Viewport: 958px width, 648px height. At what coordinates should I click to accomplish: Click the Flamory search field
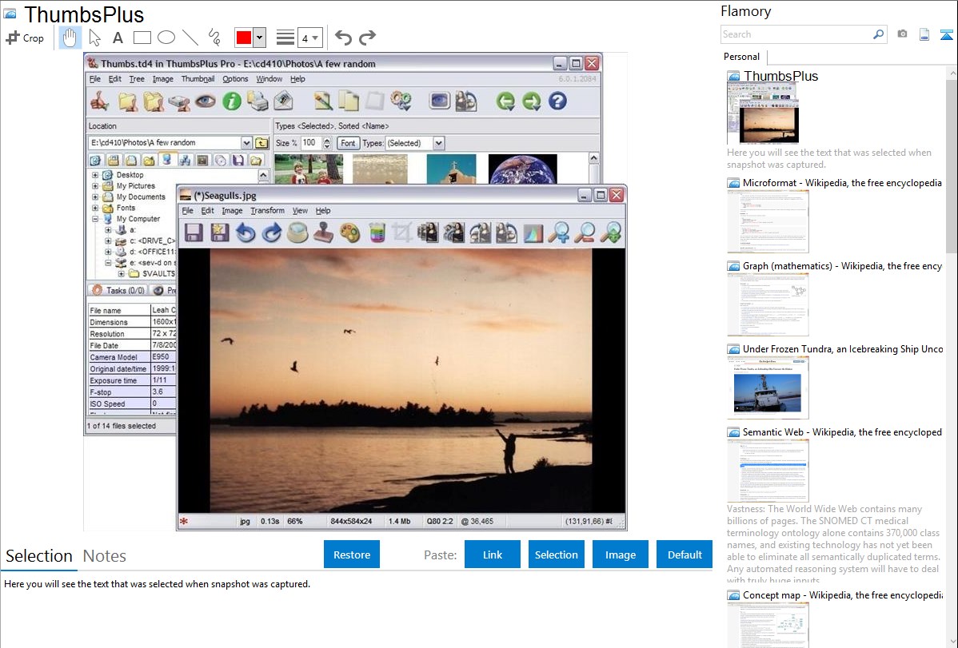(796, 34)
